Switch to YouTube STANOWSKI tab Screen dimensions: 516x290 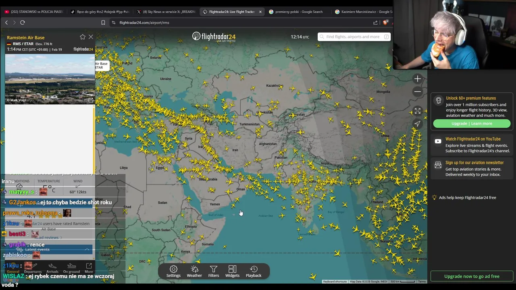(x=34, y=12)
